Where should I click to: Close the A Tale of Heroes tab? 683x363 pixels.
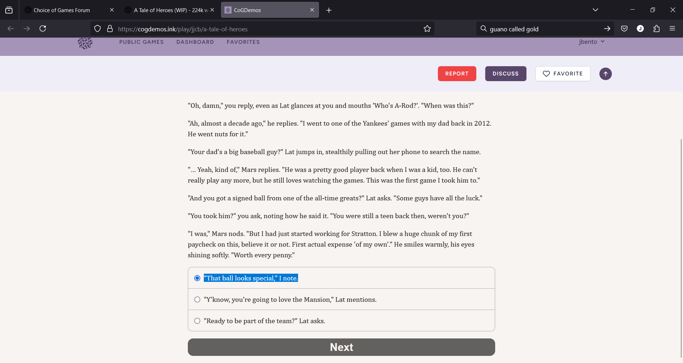click(x=212, y=10)
